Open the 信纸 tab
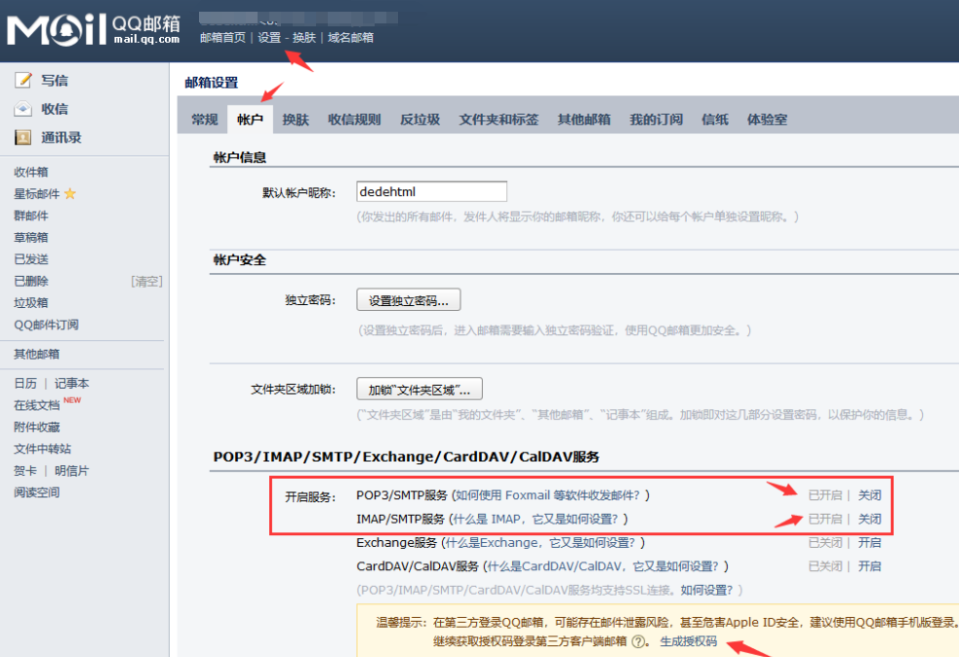The width and height of the screenshot is (959, 657). pyautogui.click(x=715, y=119)
